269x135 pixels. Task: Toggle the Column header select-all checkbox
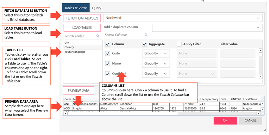click(108, 44)
